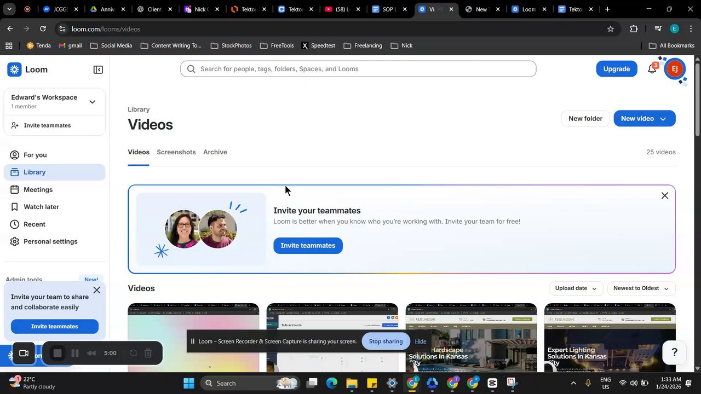Switch to the Archive tab
701x394 pixels.
pyautogui.click(x=215, y=152)
